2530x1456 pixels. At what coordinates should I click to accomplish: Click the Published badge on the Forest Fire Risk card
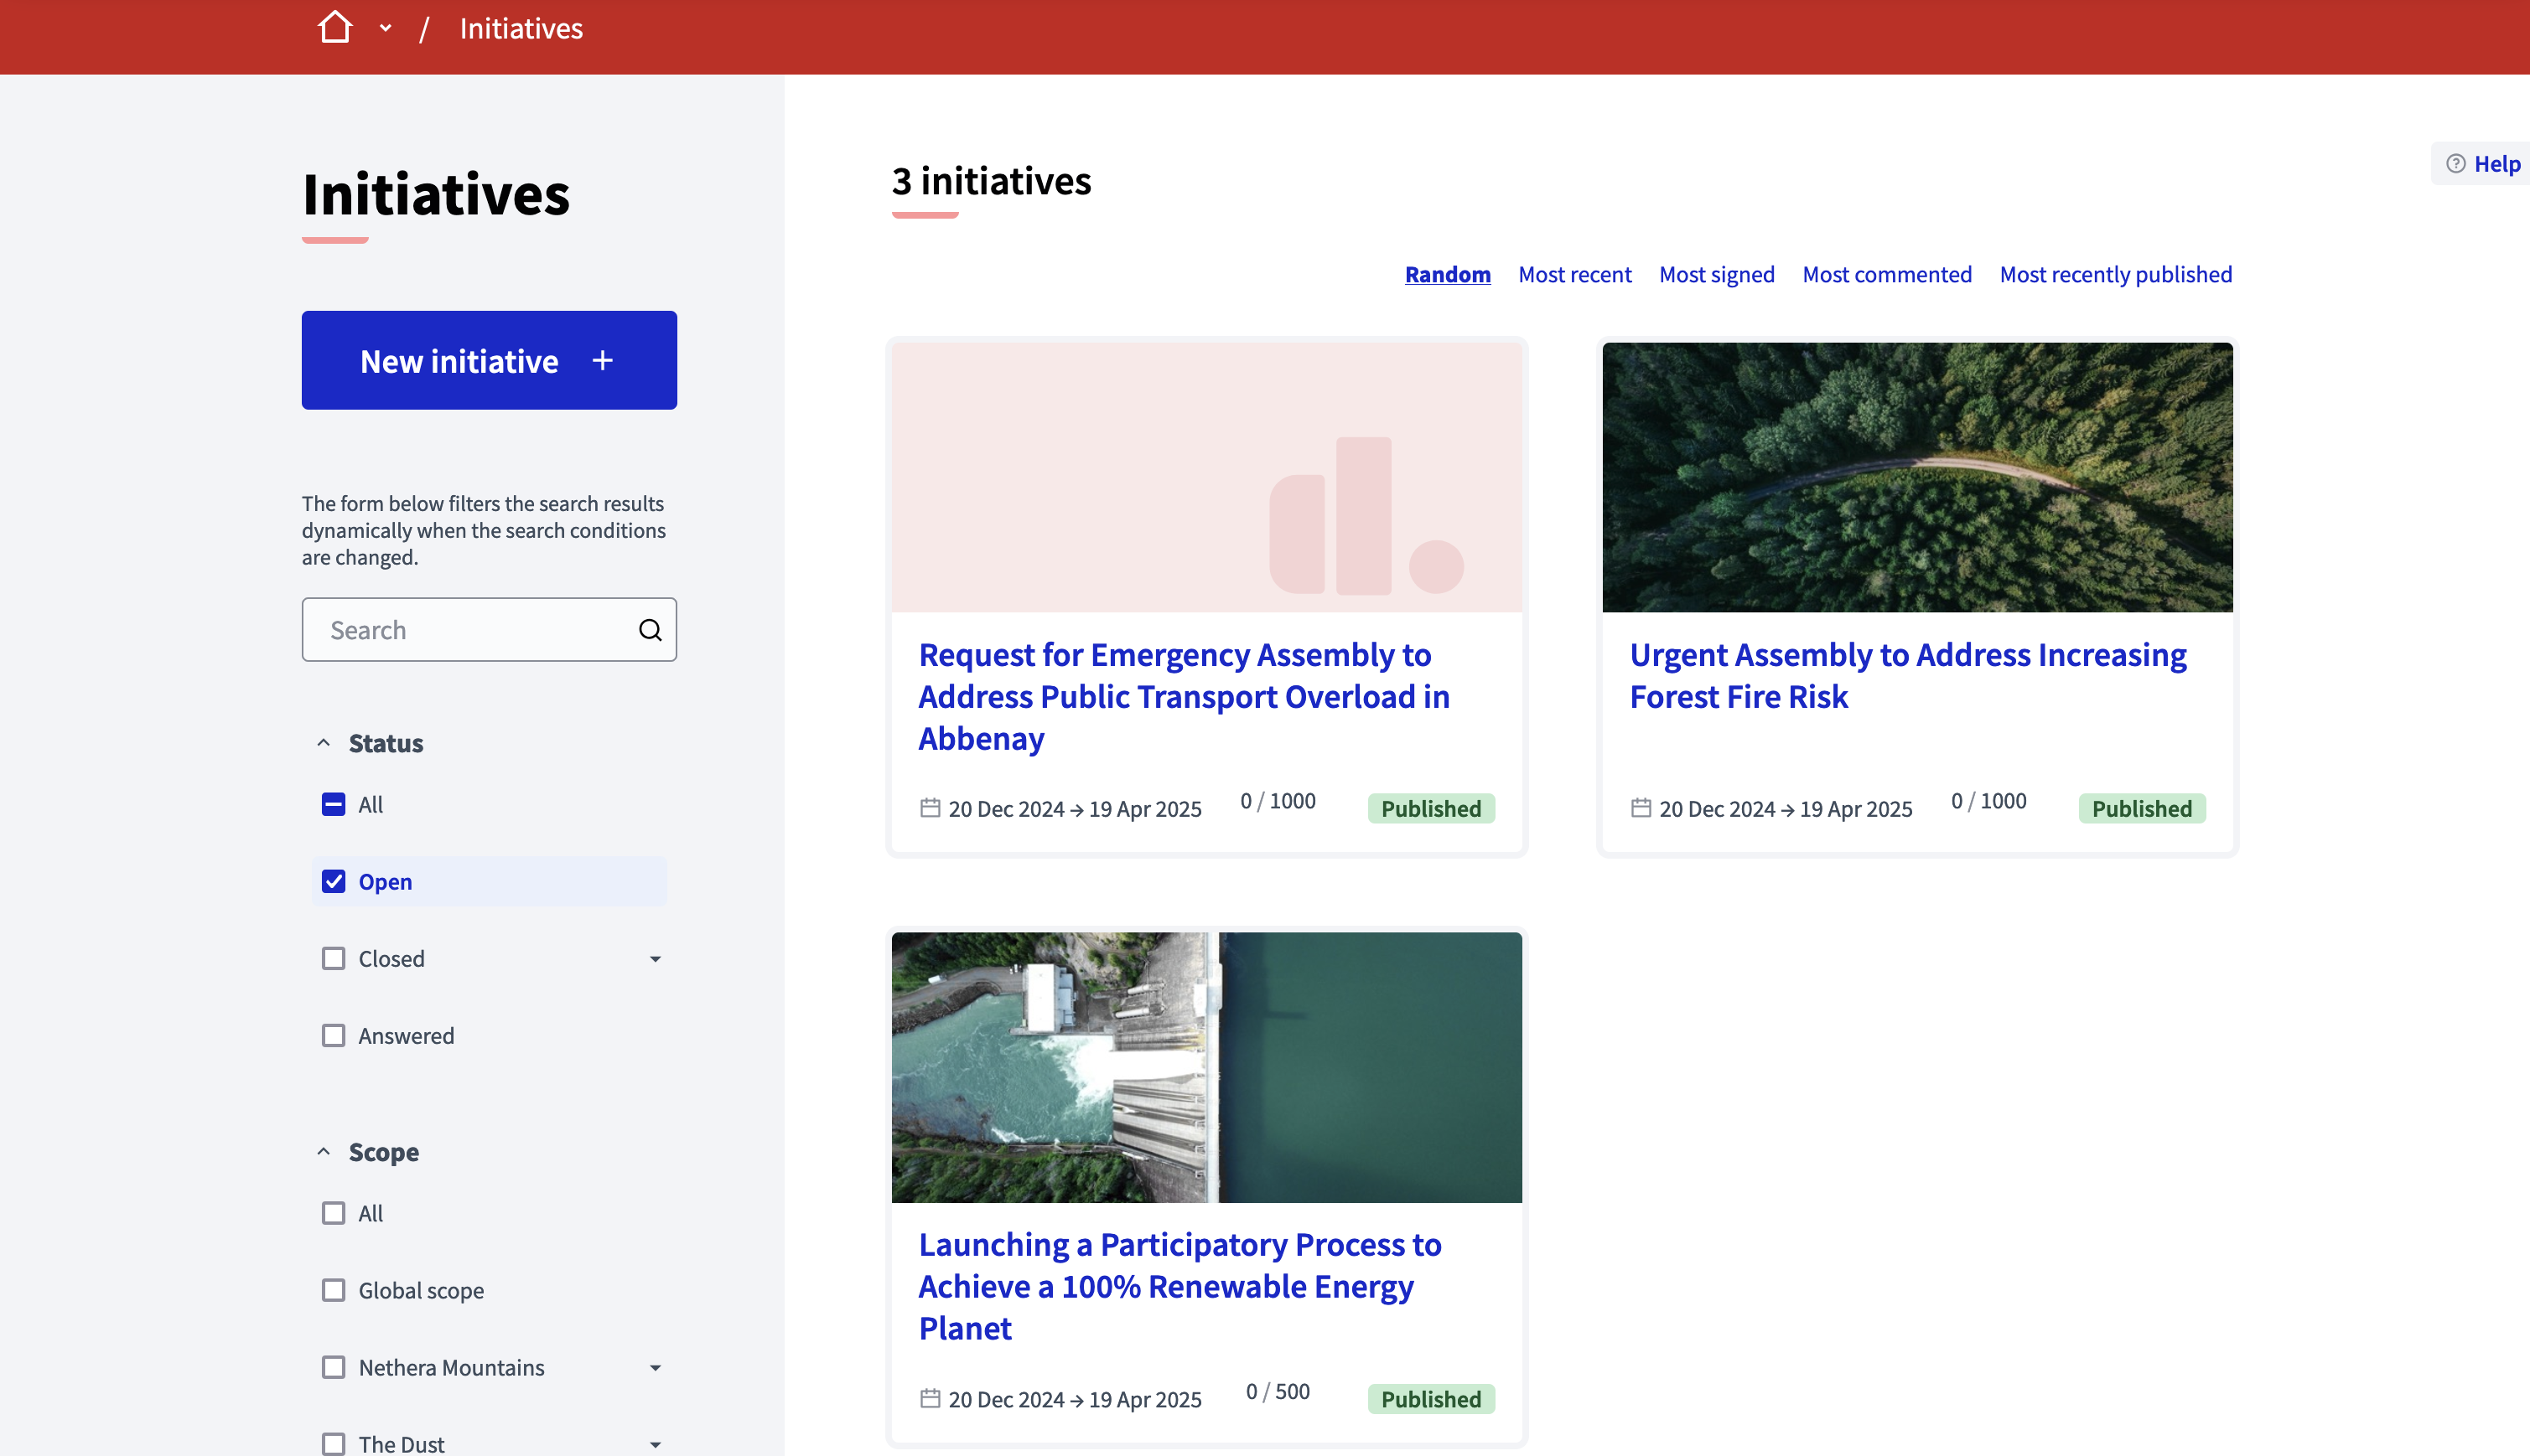pos(2140,808)
